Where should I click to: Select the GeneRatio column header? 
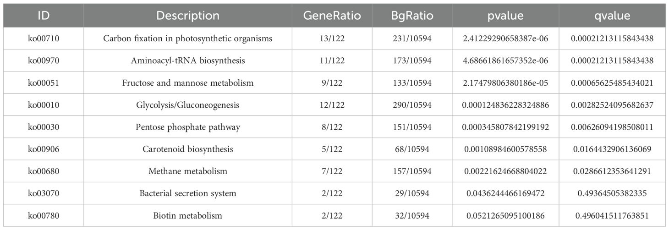pyautogui.click(x=332, y=16)
